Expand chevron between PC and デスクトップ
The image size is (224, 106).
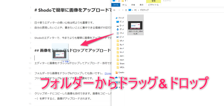pyautogui.click(x=138, y=10)
